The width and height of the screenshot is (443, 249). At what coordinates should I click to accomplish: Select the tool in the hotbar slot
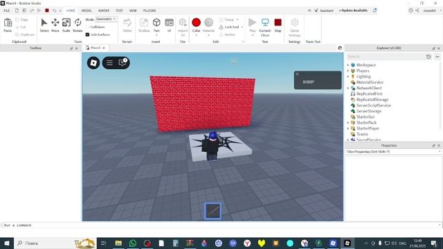pos(213,211)
